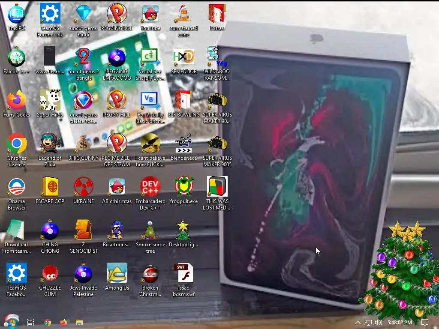Open the Start menu button
The width and height of the screenshot is (439, 329).
(x=11, y=322)
